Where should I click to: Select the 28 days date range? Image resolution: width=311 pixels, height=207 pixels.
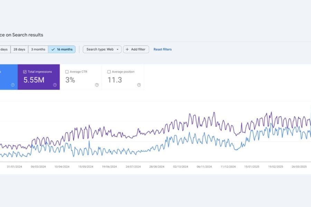(19, 49)
